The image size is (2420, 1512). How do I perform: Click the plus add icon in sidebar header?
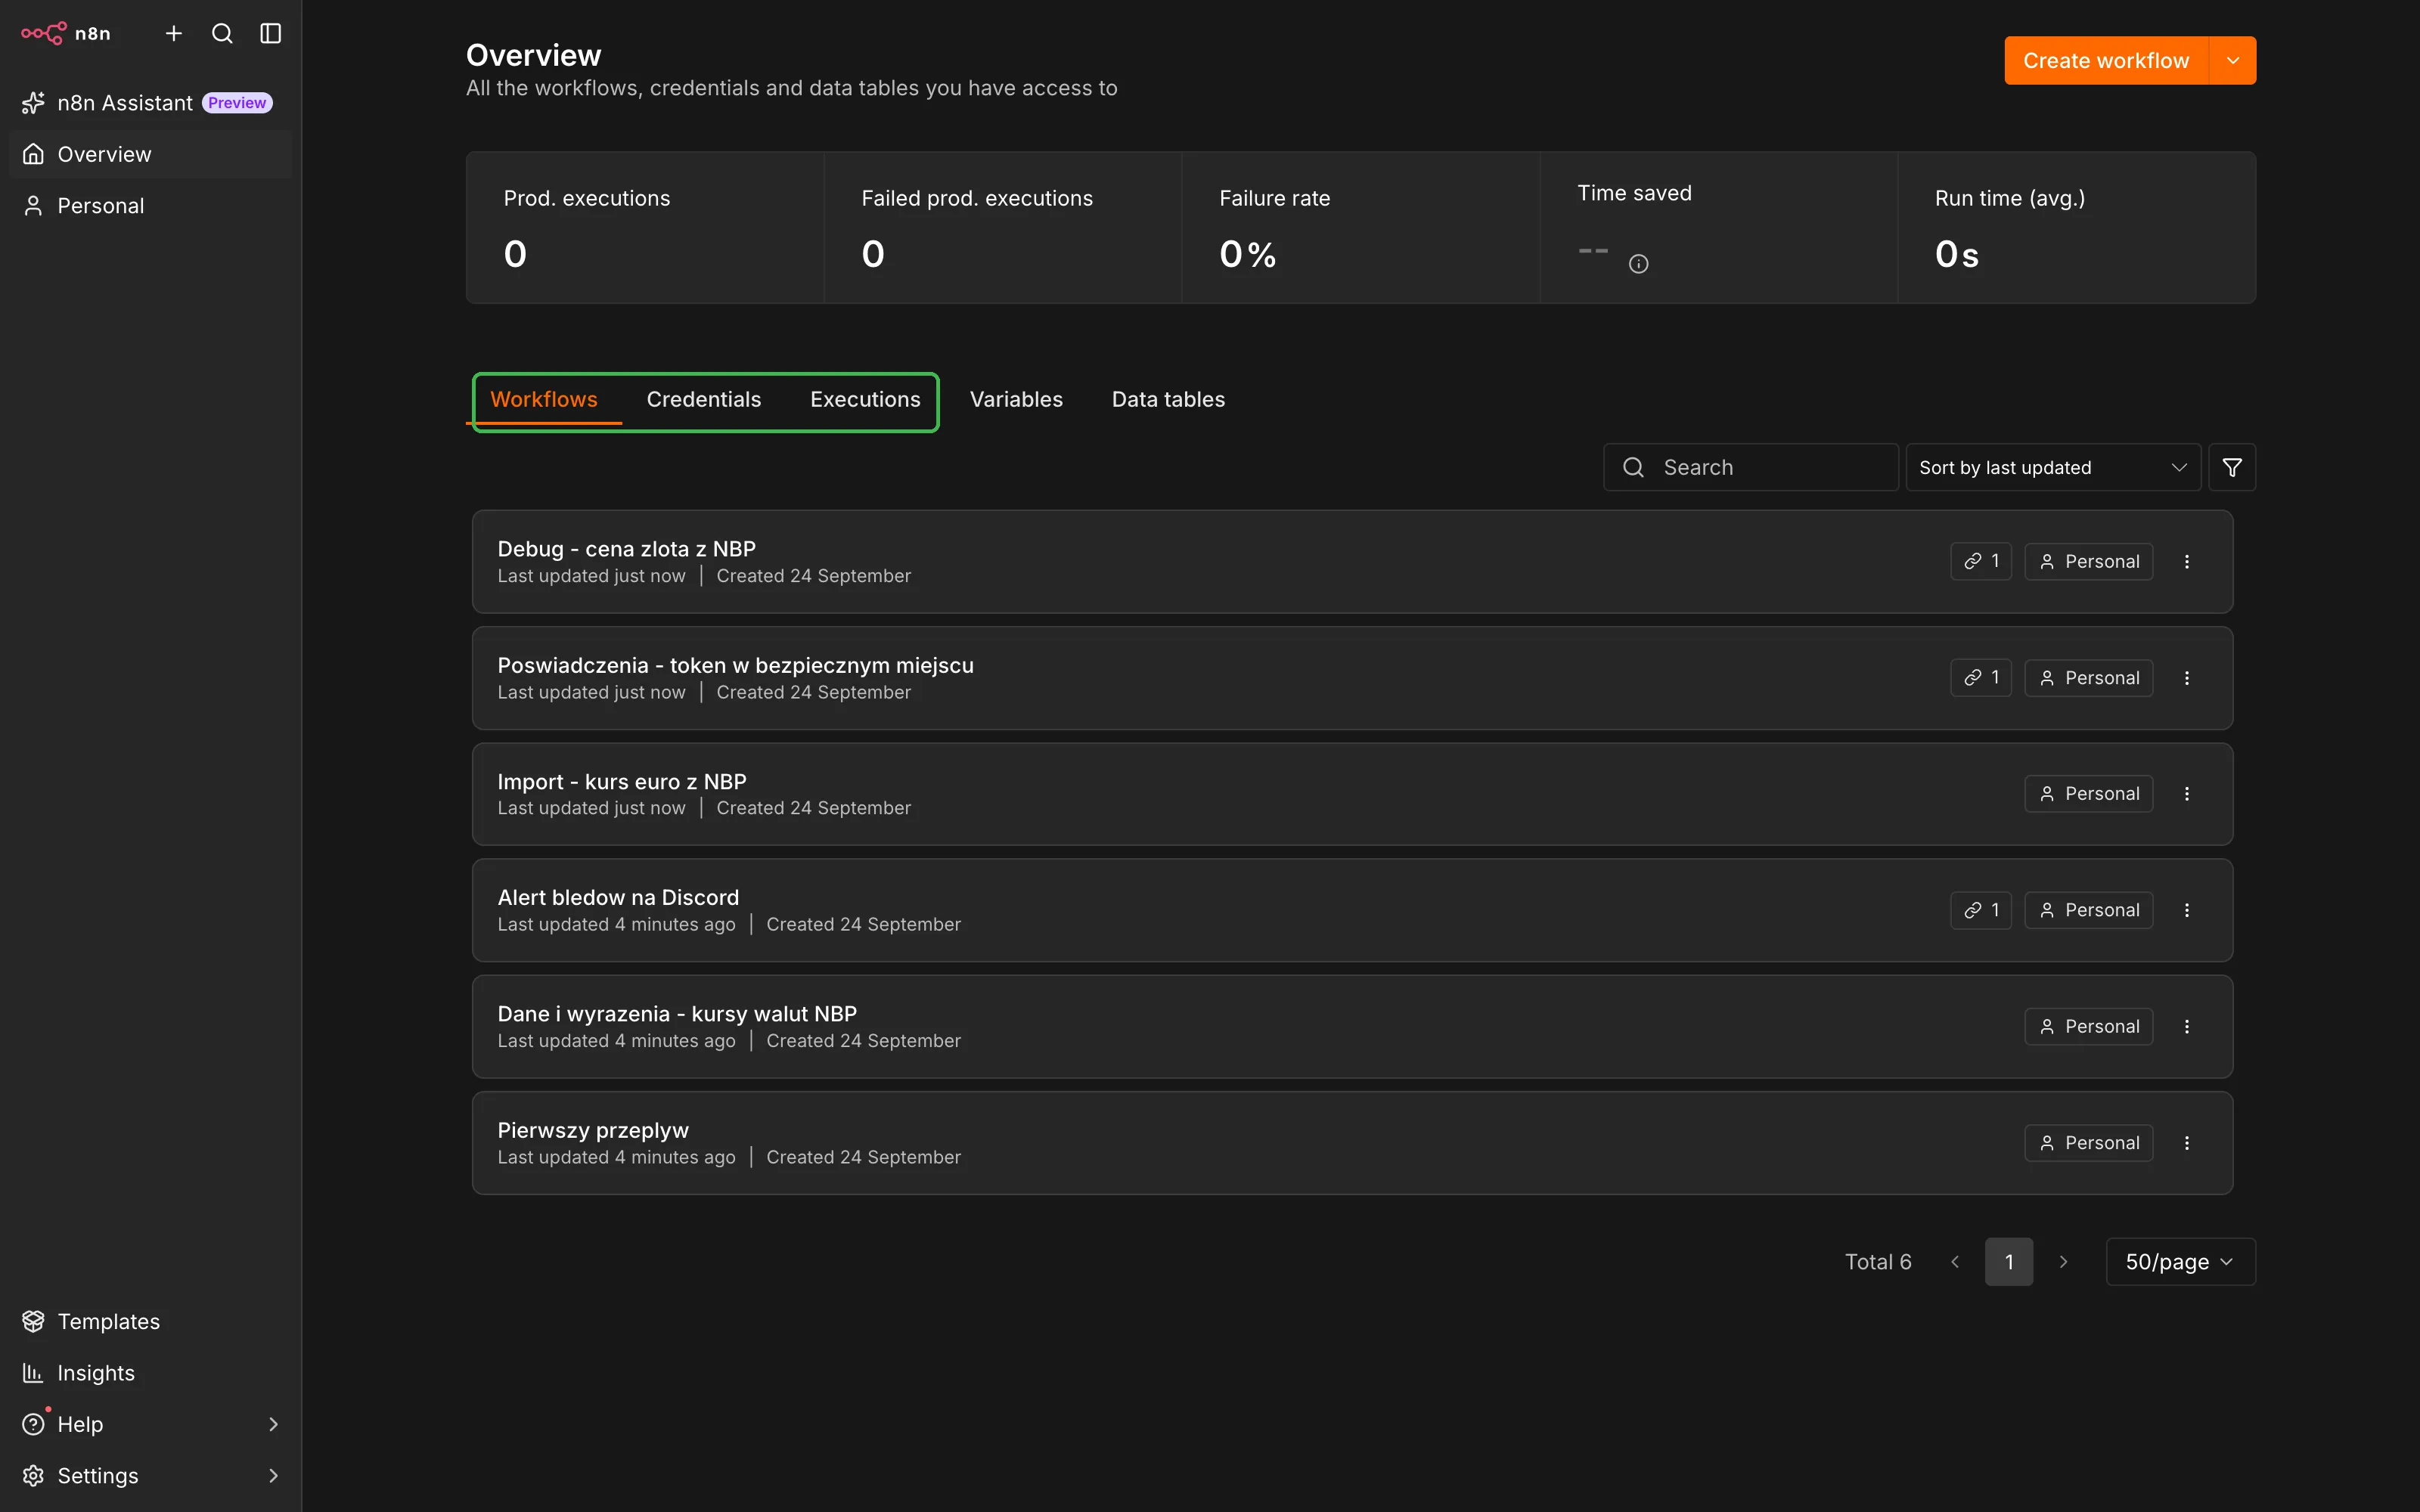pyautogui.click(x=174, y=33)
